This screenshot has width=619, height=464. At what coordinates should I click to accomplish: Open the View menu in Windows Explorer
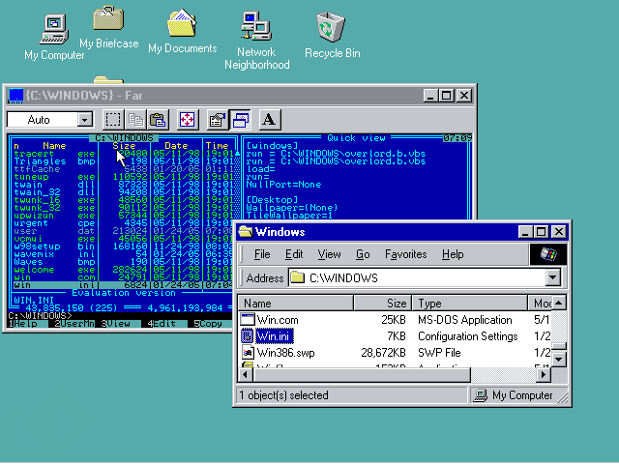pos(329,254)
